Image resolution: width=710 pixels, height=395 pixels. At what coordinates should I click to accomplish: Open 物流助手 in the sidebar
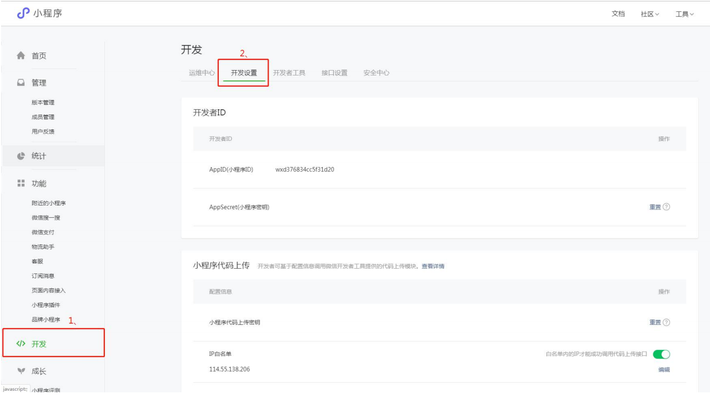click(43, 247)
